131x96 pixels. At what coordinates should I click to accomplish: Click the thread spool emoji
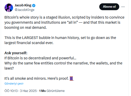72,78
